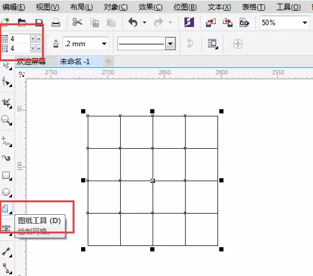Select the Rectangle tool
Screen dimensions: 313x276
click(x=7, y=176)
